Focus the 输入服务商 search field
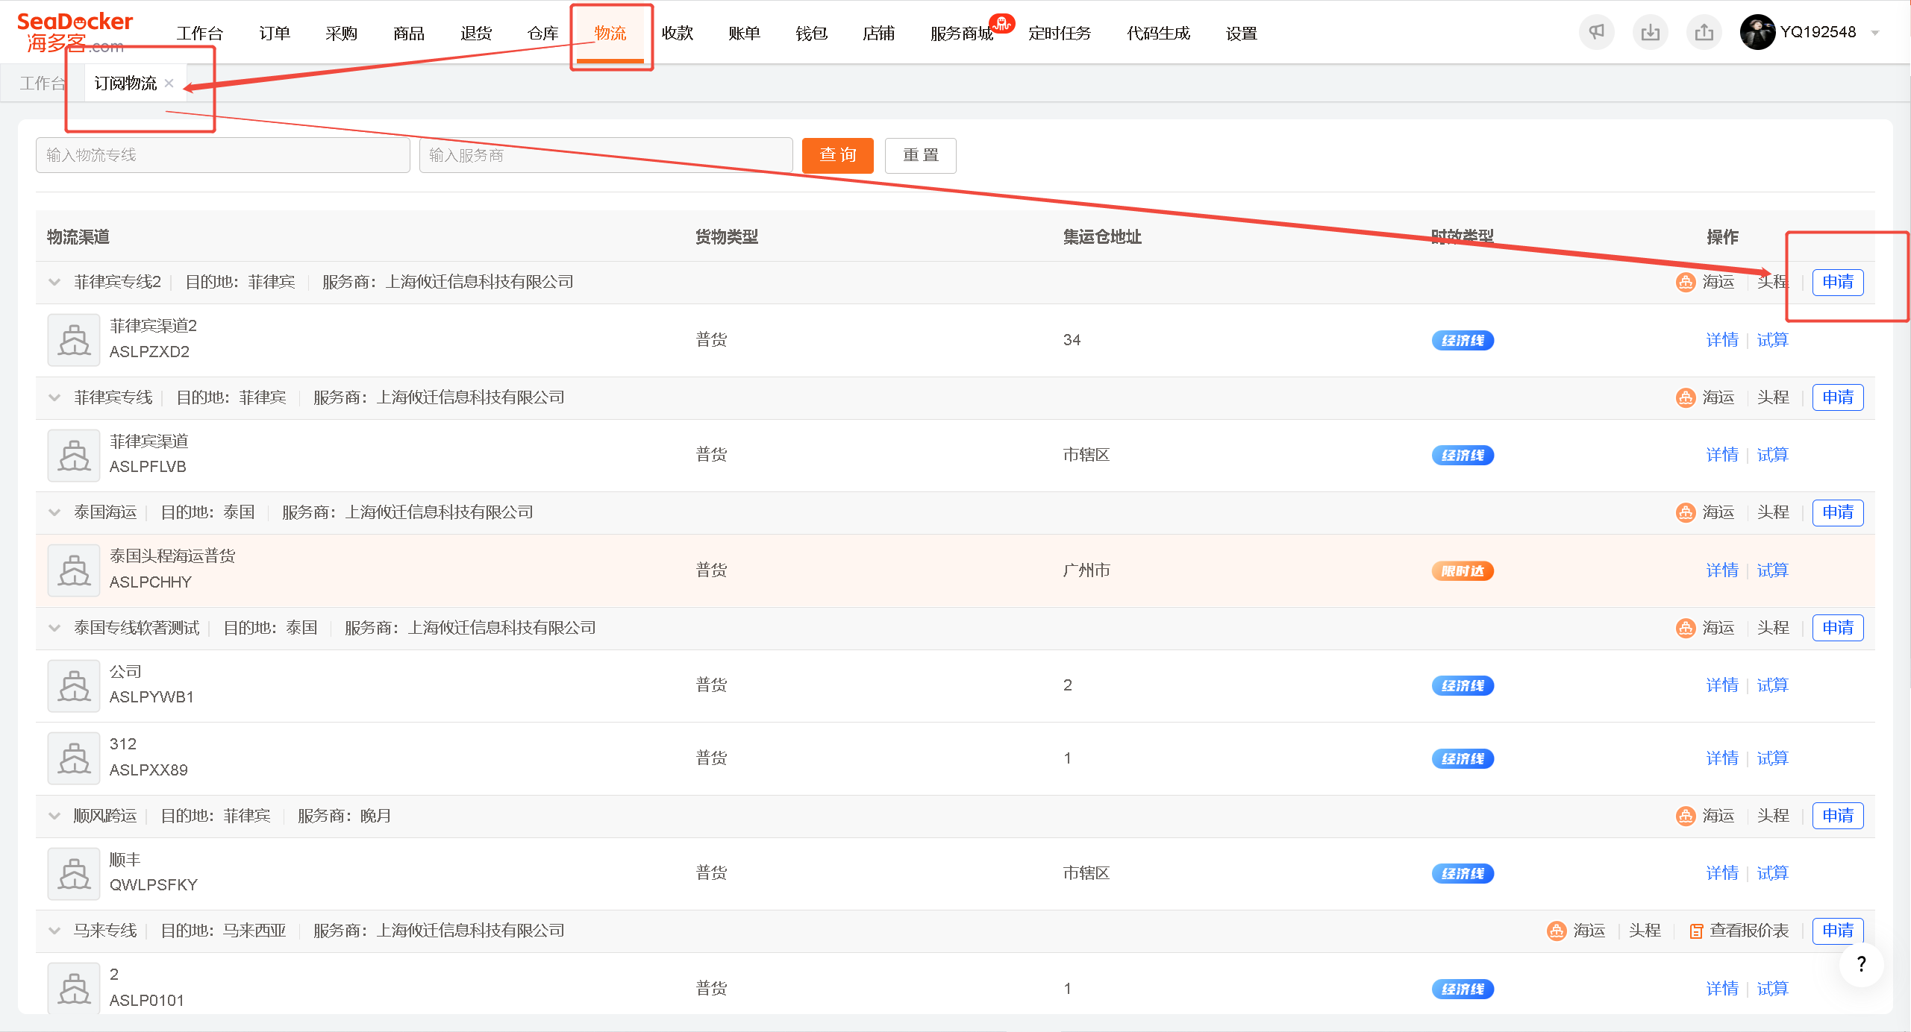 coord(606,155)
